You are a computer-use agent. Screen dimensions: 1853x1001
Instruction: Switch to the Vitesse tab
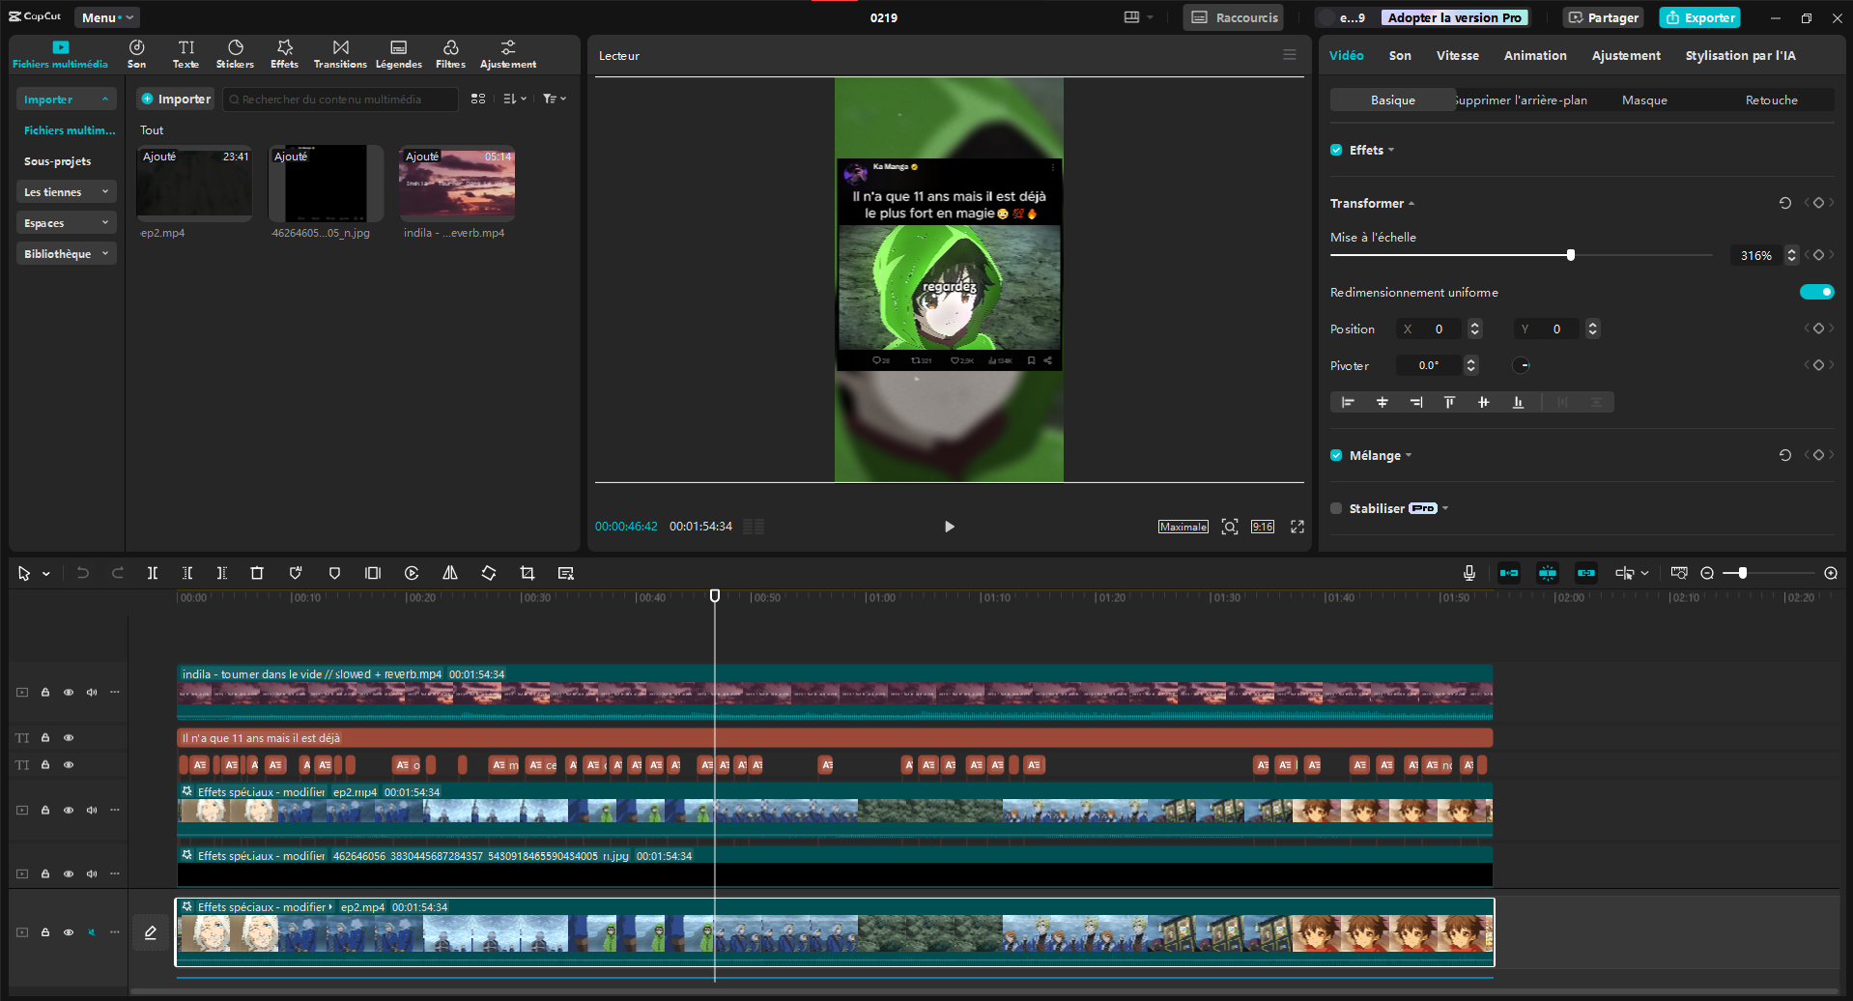point(1457,55)
